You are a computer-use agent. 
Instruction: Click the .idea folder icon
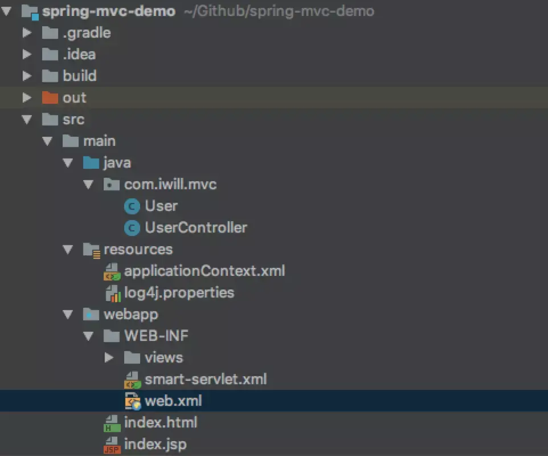click(50, 55)
